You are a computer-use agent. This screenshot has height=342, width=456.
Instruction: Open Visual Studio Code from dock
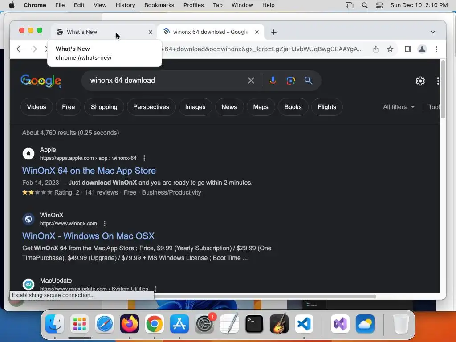pos(304,324)
